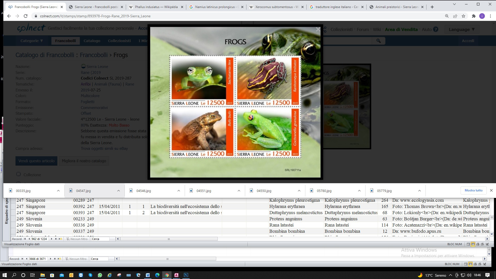Image resolution: width=496 pixels, height=279 pixels.
Task: Open Photoshop from the taskbar
Action: [x=186, y=275]
